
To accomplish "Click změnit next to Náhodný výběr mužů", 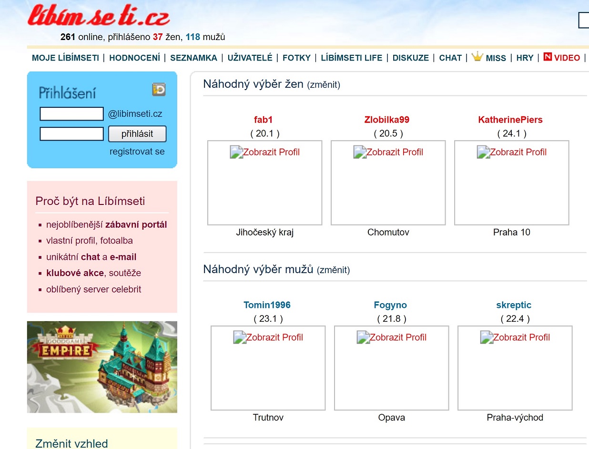I will click(333, 270).
